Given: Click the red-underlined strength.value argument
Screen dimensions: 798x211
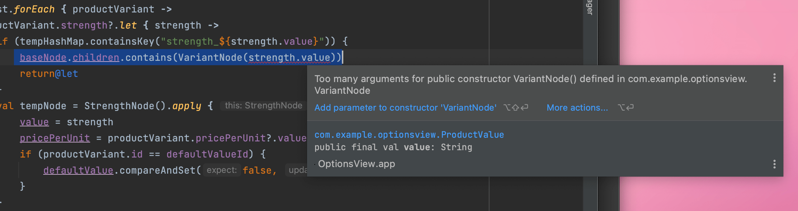Looking at the screenshot, I should pos(289,58).
